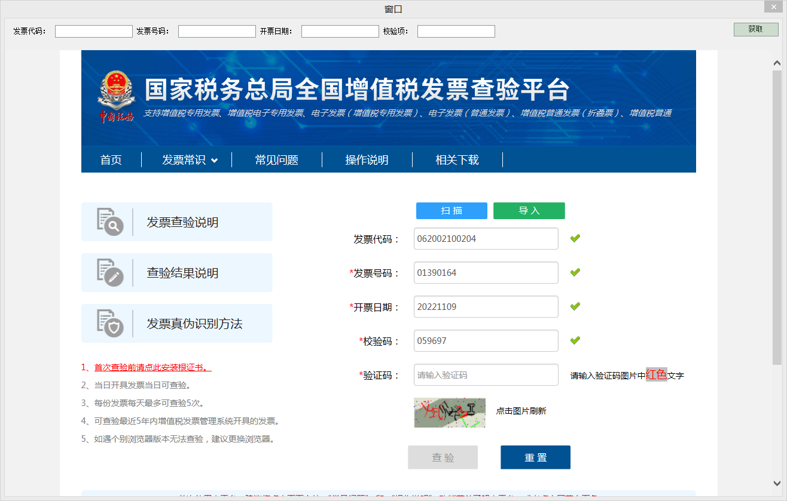Viewport: 787px width, 501px height.
Task: Click the green checkmark beside invoice number
Action: pos(575,272)
